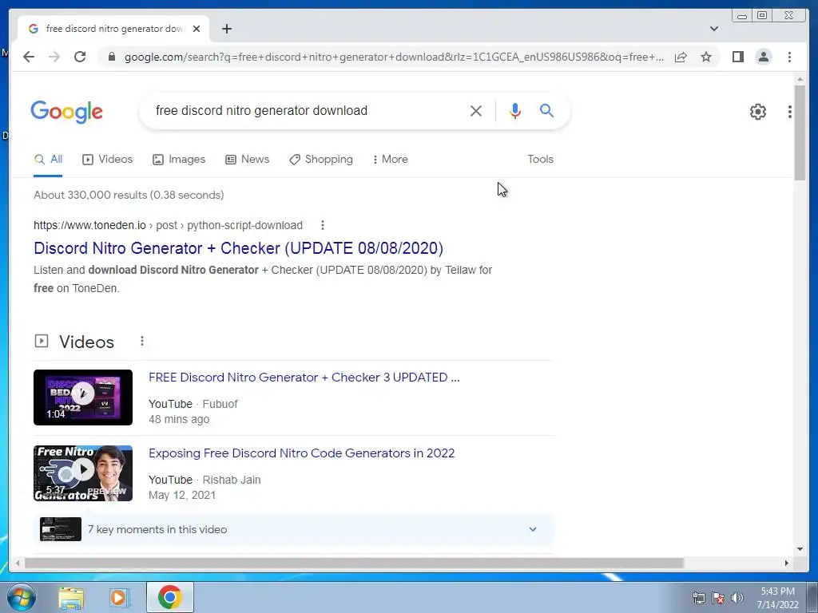Open Action Center flag in tray
The width and height of the screenshot is (818, 613).
(718, 598)
